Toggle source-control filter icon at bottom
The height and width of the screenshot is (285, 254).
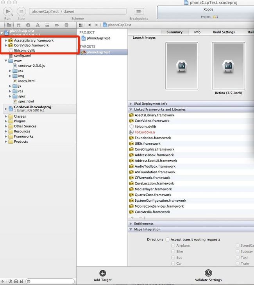coord(16,281)
